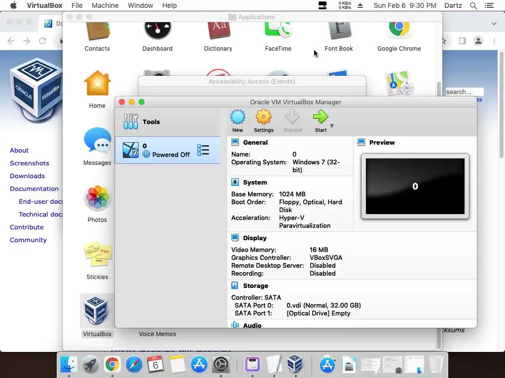Click the Display section header icon

235,238
